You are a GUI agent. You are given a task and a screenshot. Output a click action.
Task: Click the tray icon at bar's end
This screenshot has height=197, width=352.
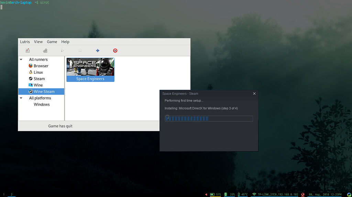coord(349,195)
